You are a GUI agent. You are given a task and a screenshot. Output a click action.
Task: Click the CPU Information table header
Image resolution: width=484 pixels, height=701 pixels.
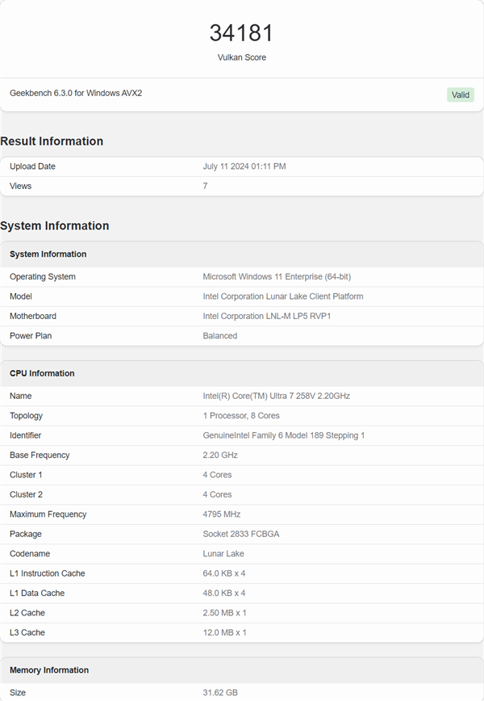click(x=42, y=373)
